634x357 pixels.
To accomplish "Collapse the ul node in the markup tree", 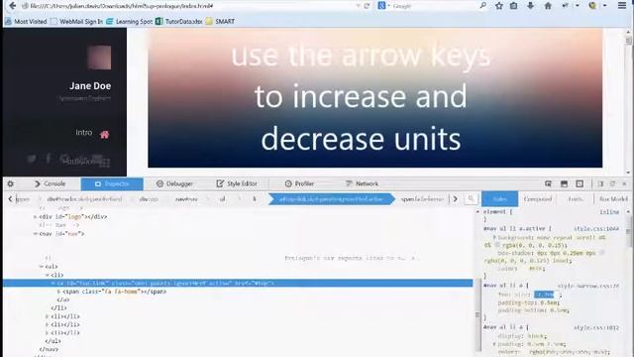I will [x=42, y=267].
